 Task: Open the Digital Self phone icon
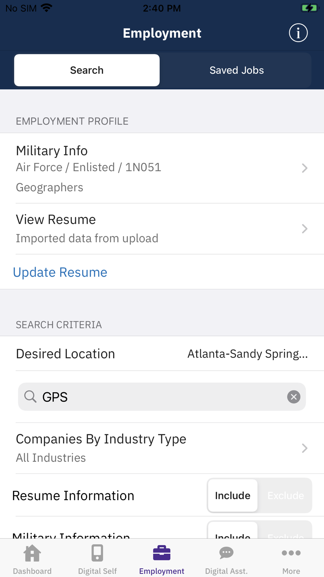[97, 553]
